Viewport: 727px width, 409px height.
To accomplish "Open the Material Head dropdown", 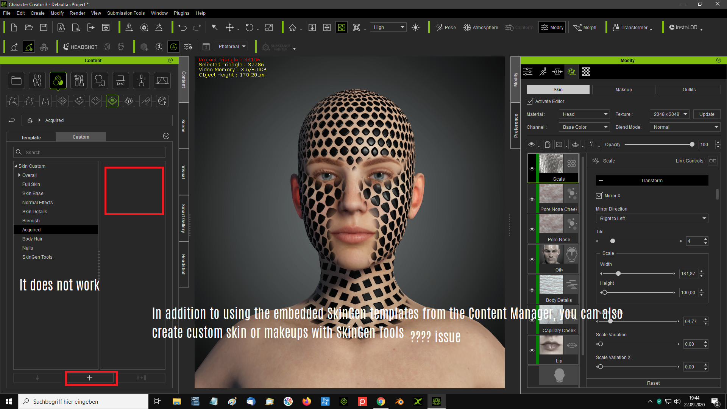I will [x=584, y=114].
